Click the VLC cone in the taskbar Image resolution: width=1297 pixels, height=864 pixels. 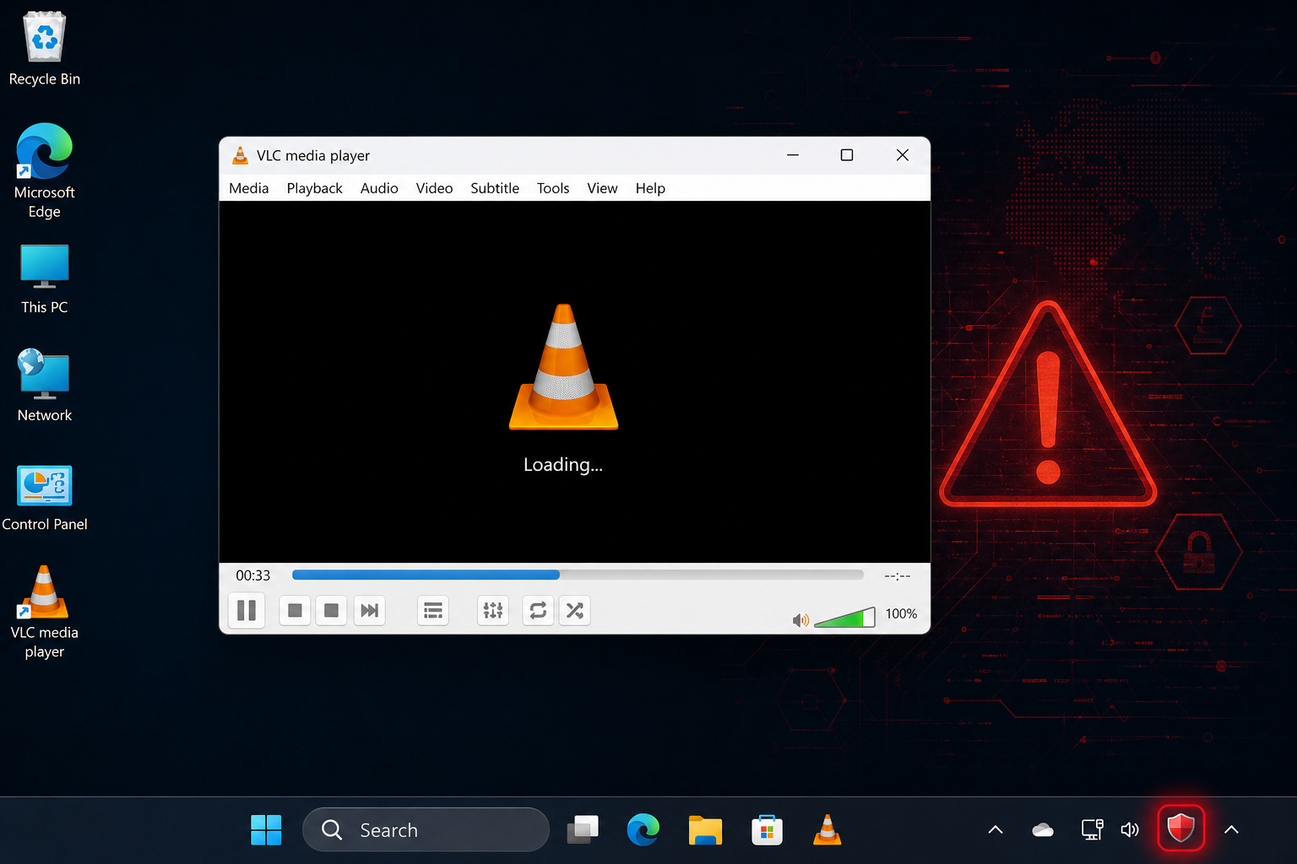pyautogui.click(x=828, y=830)
